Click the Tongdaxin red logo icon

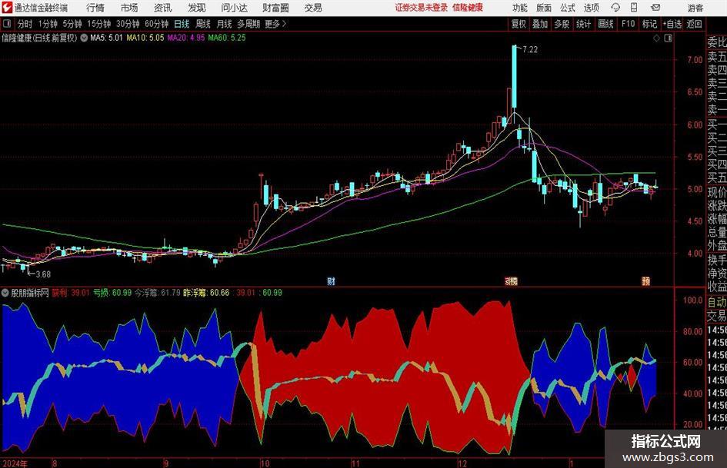click(7, 8)
